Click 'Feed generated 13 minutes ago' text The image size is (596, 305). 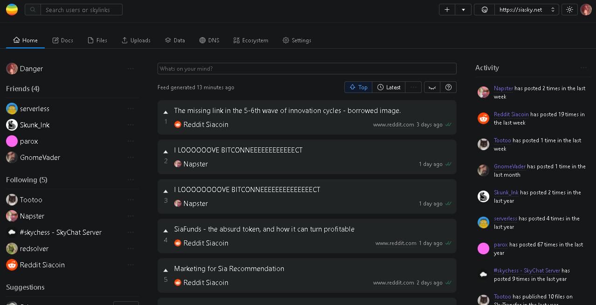(196, 87)
